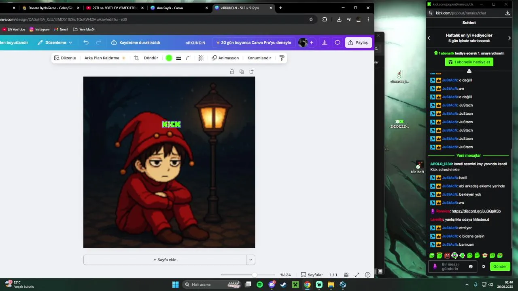Open the emoji picker in Kick chat
Image resolution: width=518 pixels, height=291 pixels.
pos(471,266)
